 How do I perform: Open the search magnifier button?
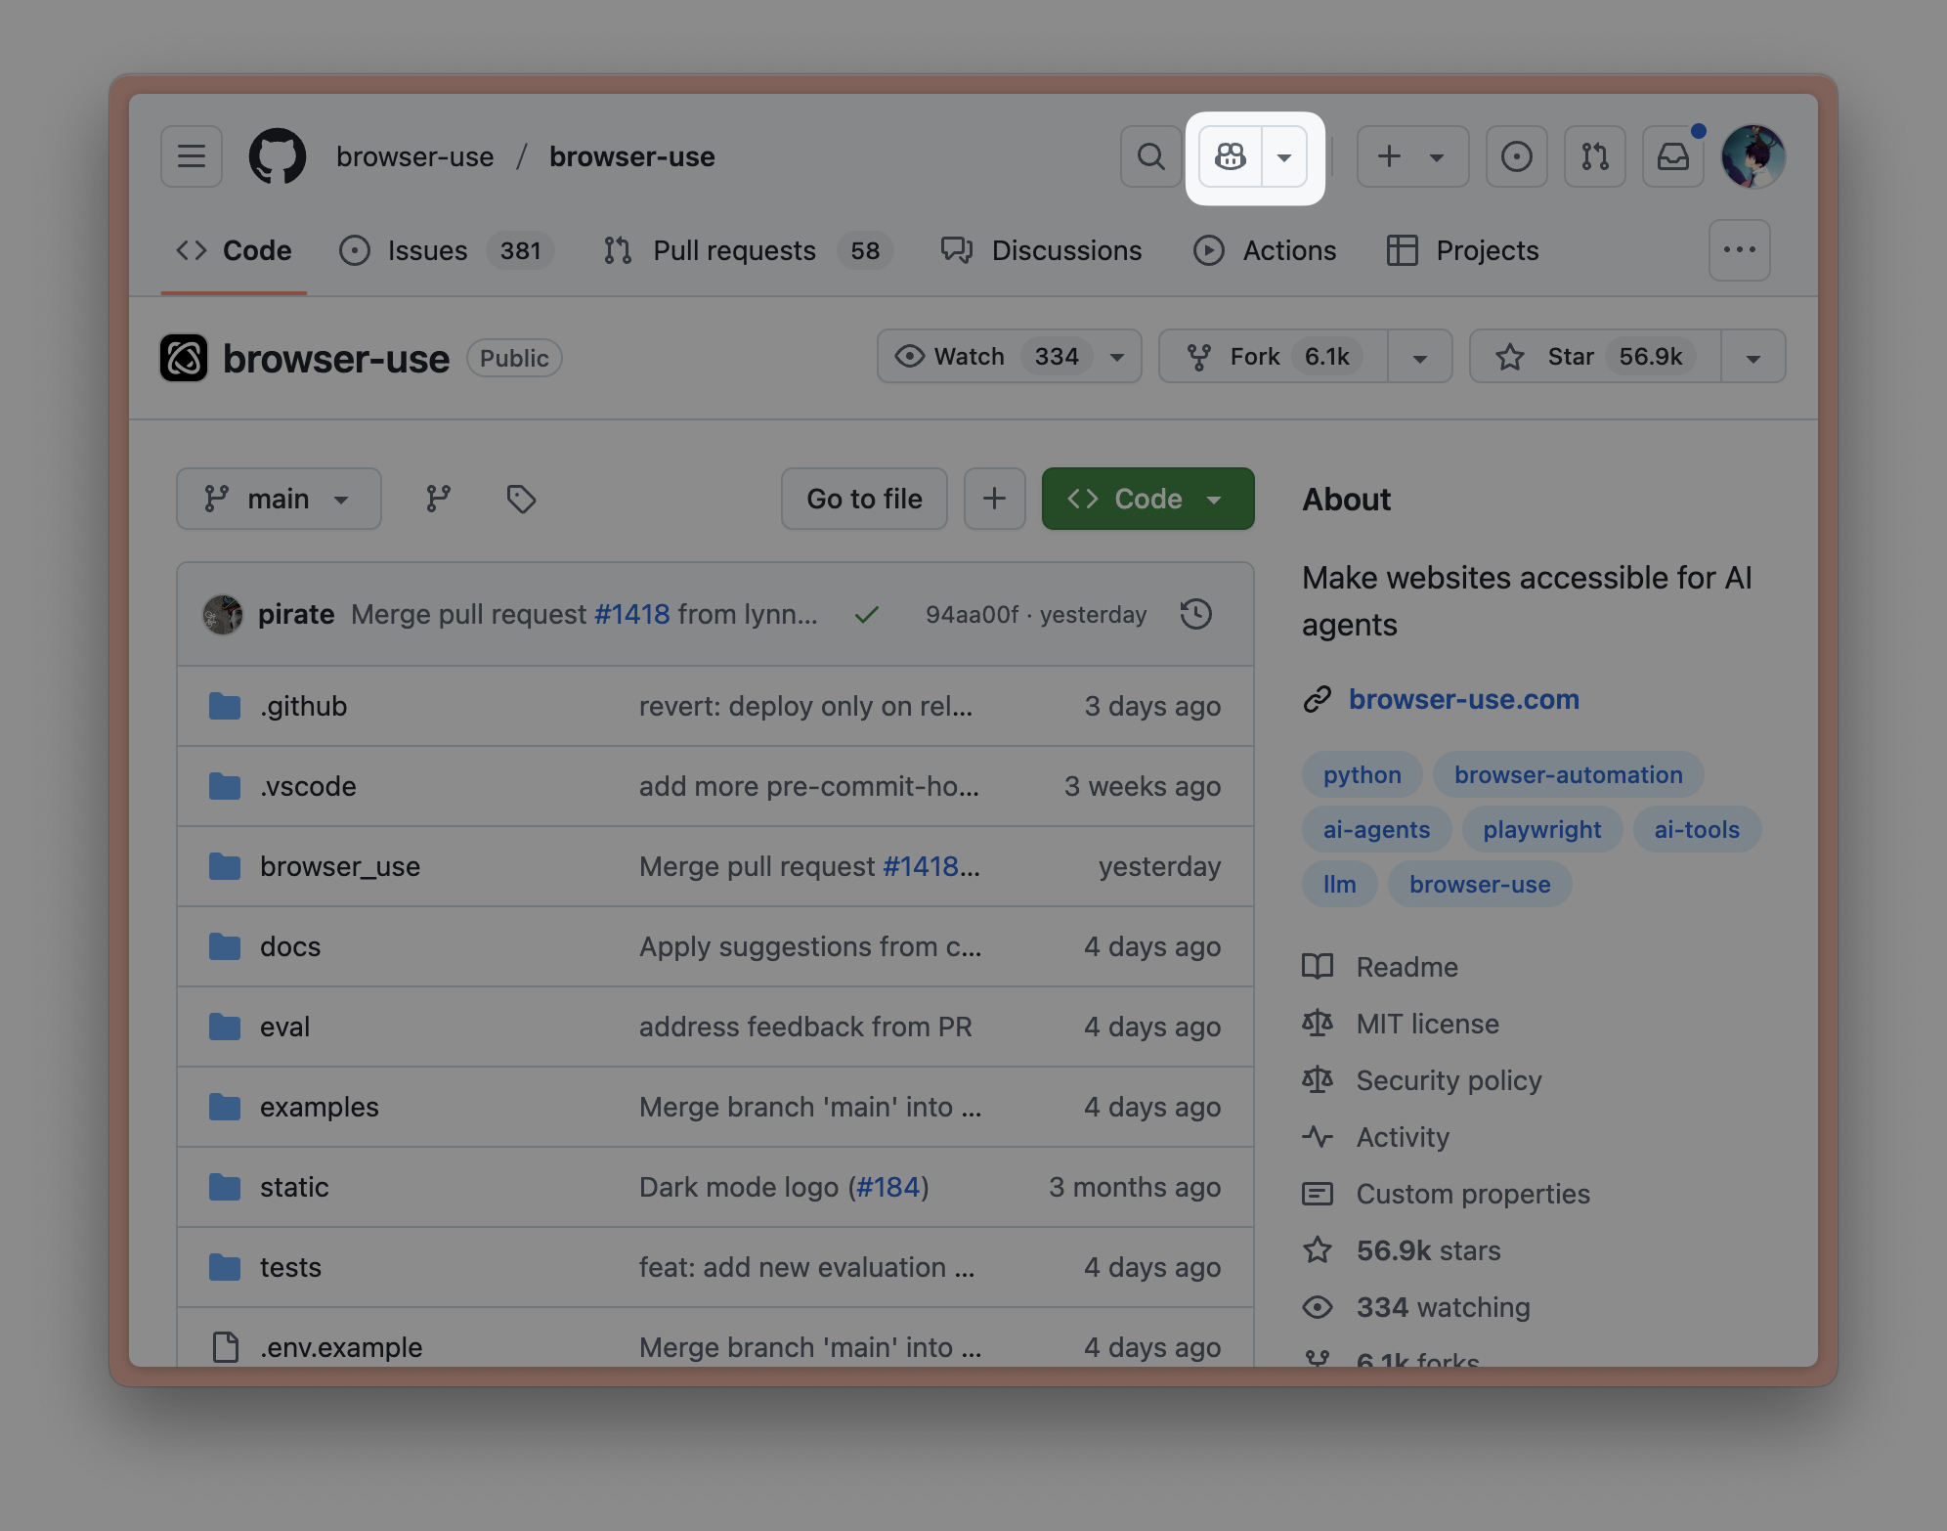tap(1151, 156)
